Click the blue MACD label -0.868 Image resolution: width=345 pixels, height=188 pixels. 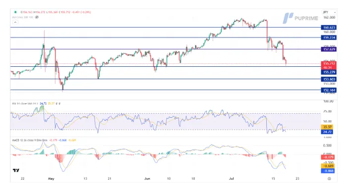point(328,171)
